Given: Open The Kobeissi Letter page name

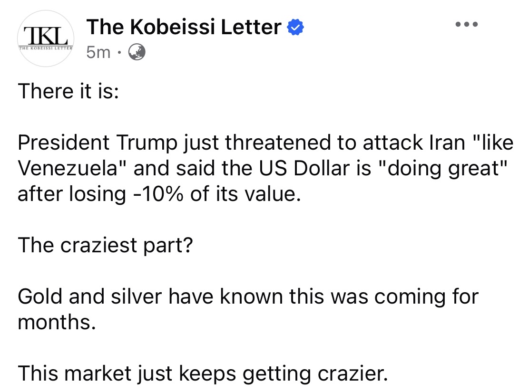Looking at the screenshot, I should click(184, 27).
